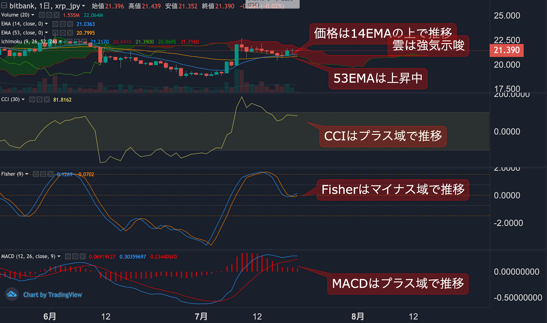
Task: Open MACD (12, 26, close, 9) settings gear
Action: (75, 256)
